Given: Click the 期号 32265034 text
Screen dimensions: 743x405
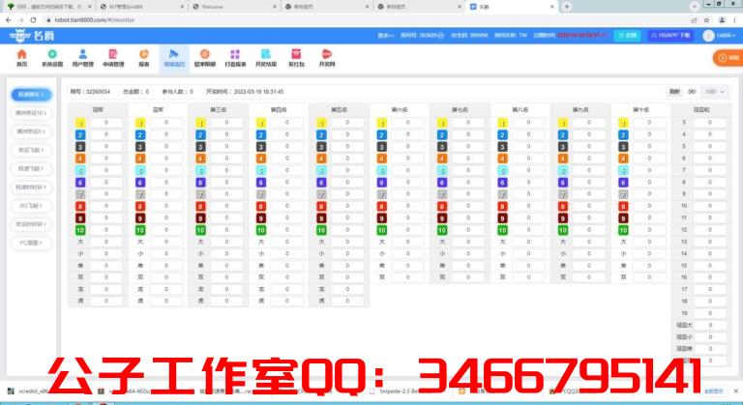Looking at the screenshot, I should (90, 92).
